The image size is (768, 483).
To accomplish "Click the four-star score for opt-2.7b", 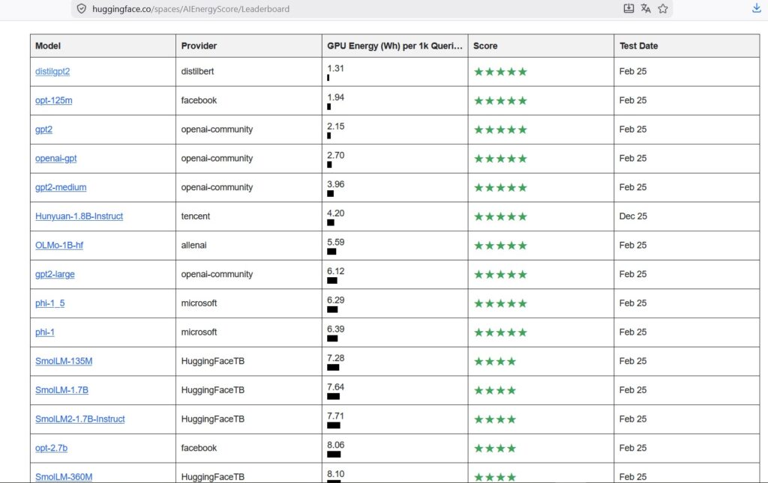I will pos(495,449).
